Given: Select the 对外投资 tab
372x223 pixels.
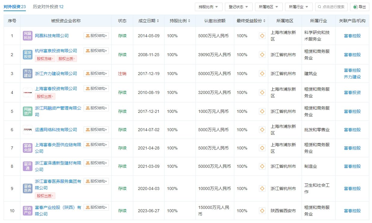Looking at the screenshot, I should pyautogui.click(x=15, y=7).
